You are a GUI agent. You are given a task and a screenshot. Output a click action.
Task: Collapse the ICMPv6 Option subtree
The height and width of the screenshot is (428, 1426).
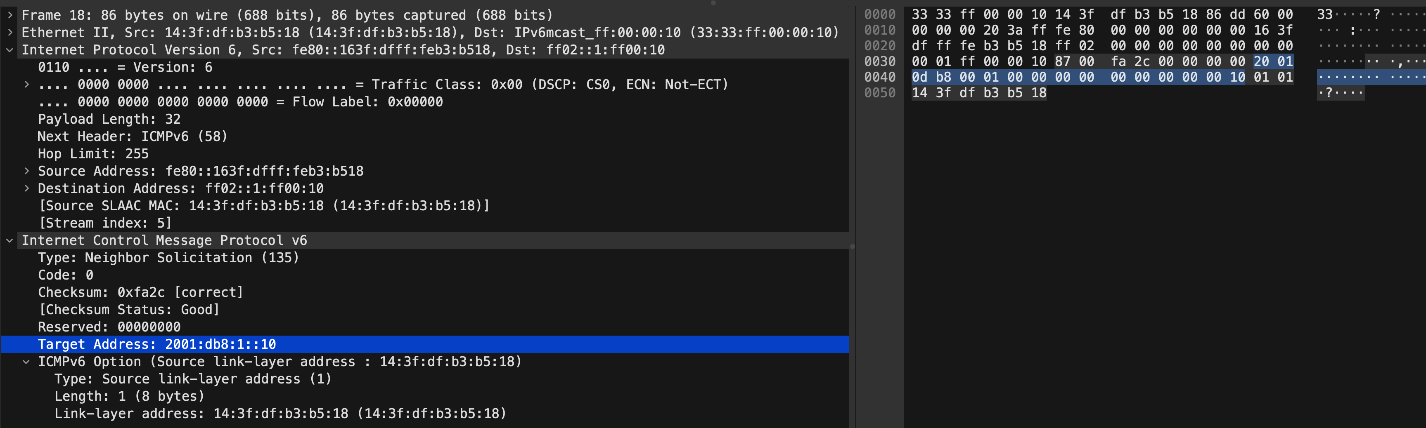[x=26, y=362]
